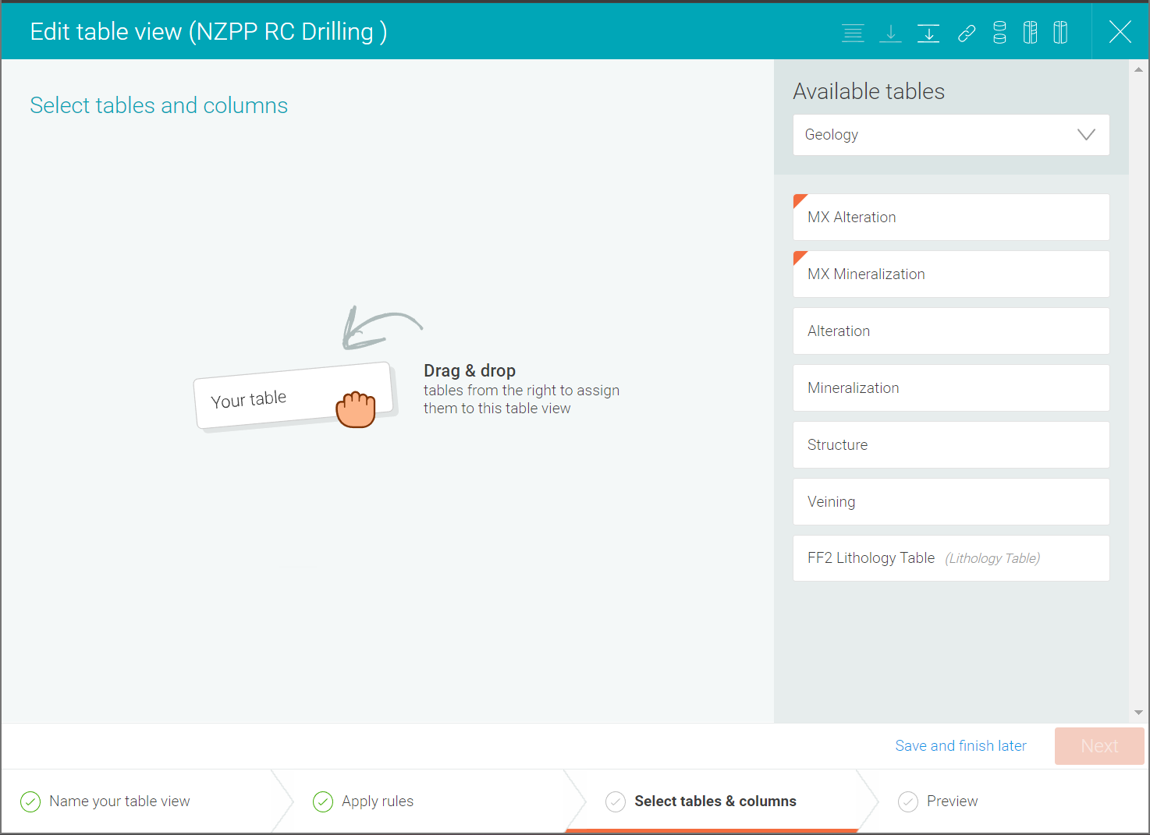Choose the FF2 Lithology Table entry
Screen dimensions: 1150x835
[x=950, y=558]
